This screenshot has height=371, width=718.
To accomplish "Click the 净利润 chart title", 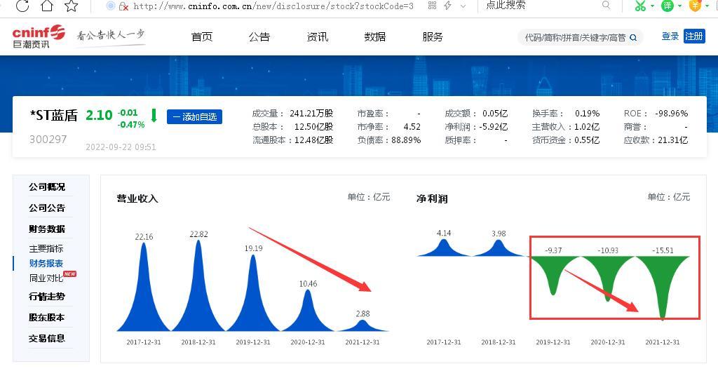I will 432,198.
